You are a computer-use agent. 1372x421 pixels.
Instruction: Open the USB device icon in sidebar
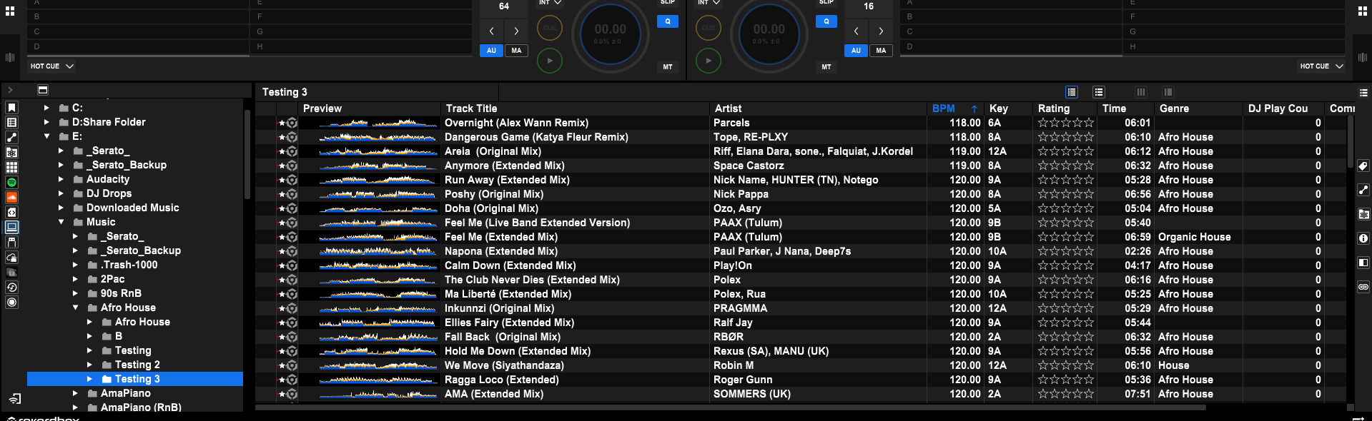(11, 243)
